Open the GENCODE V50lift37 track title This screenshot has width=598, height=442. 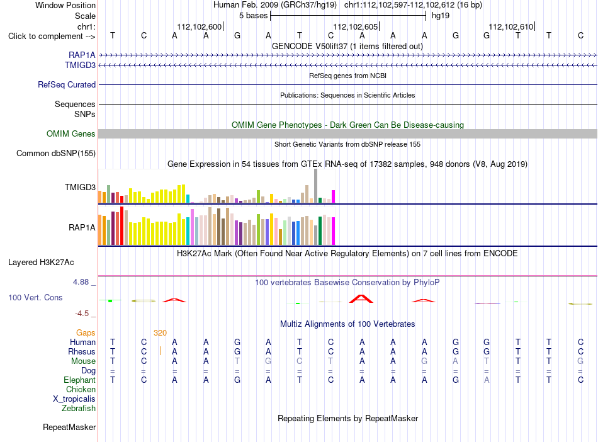click(347, 47)
